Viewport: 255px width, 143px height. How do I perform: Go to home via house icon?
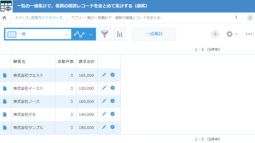coord(4,18)
